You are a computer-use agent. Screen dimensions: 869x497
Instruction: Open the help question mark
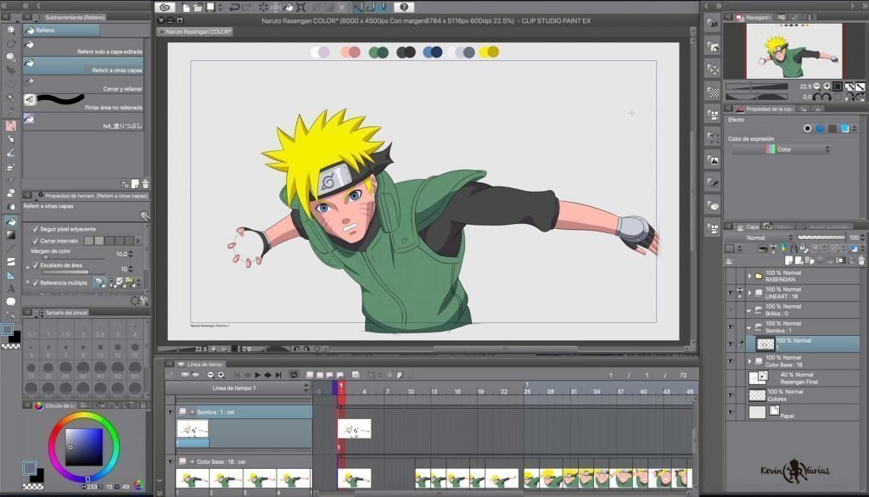pos(404,7)
